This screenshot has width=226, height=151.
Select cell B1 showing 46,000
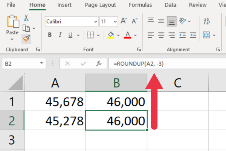(116, 101)
